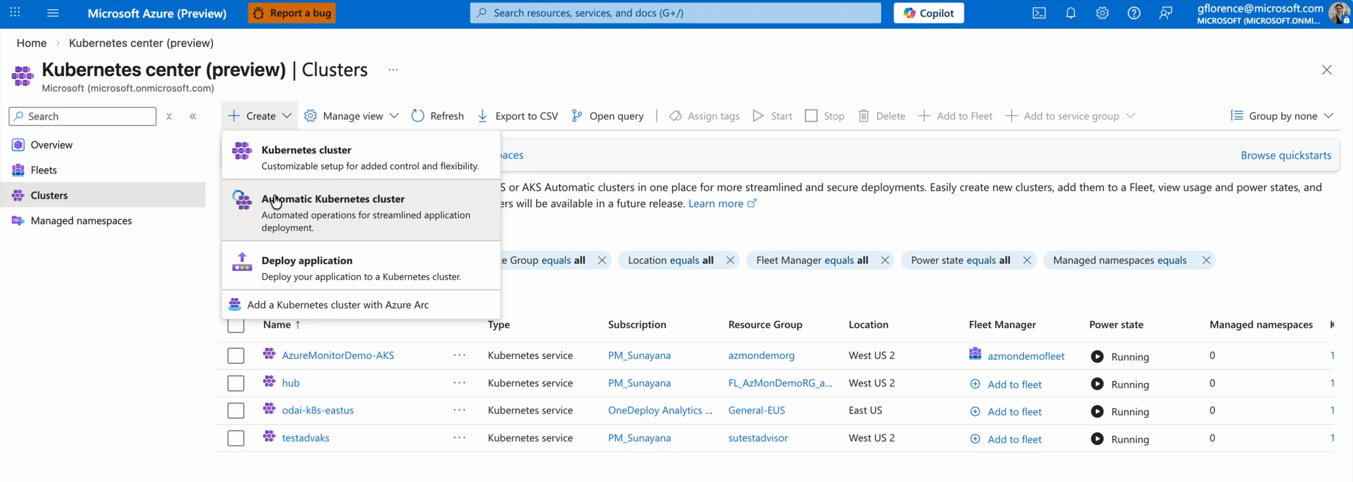Open more options for odai-k8s-eastus row

pos(459,410)
